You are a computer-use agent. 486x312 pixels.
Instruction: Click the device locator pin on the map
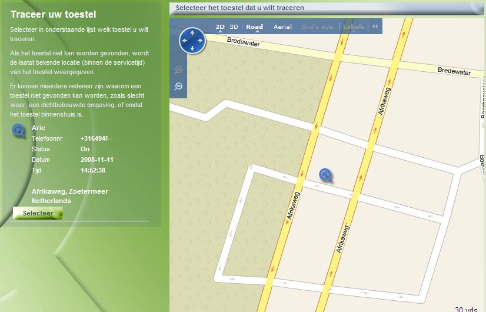tap(326, 175)
